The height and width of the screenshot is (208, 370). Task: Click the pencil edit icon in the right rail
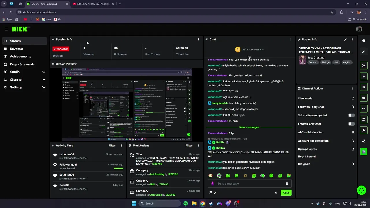[x=364, y=51]
